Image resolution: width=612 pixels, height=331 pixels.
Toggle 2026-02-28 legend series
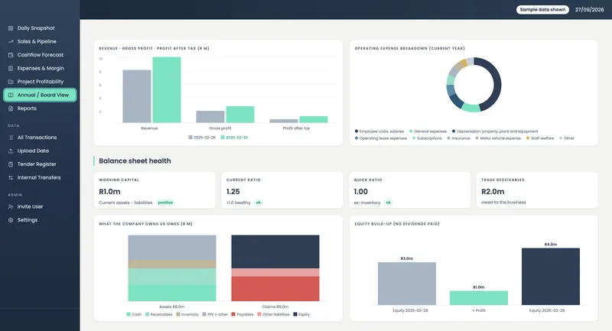tap(234, 138)
